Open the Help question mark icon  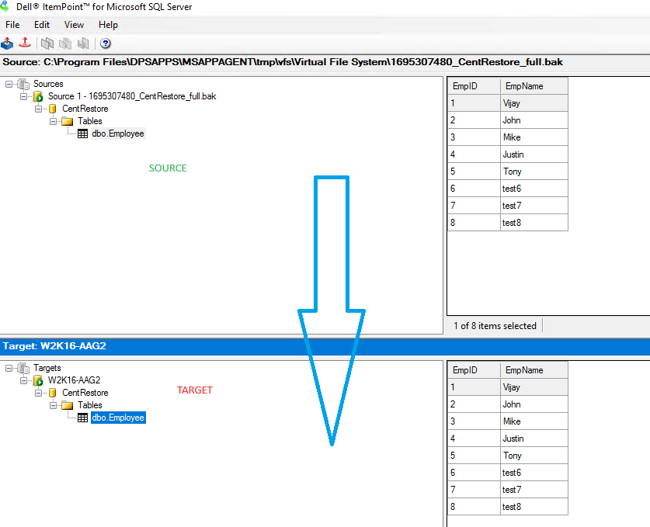(105, 44)
